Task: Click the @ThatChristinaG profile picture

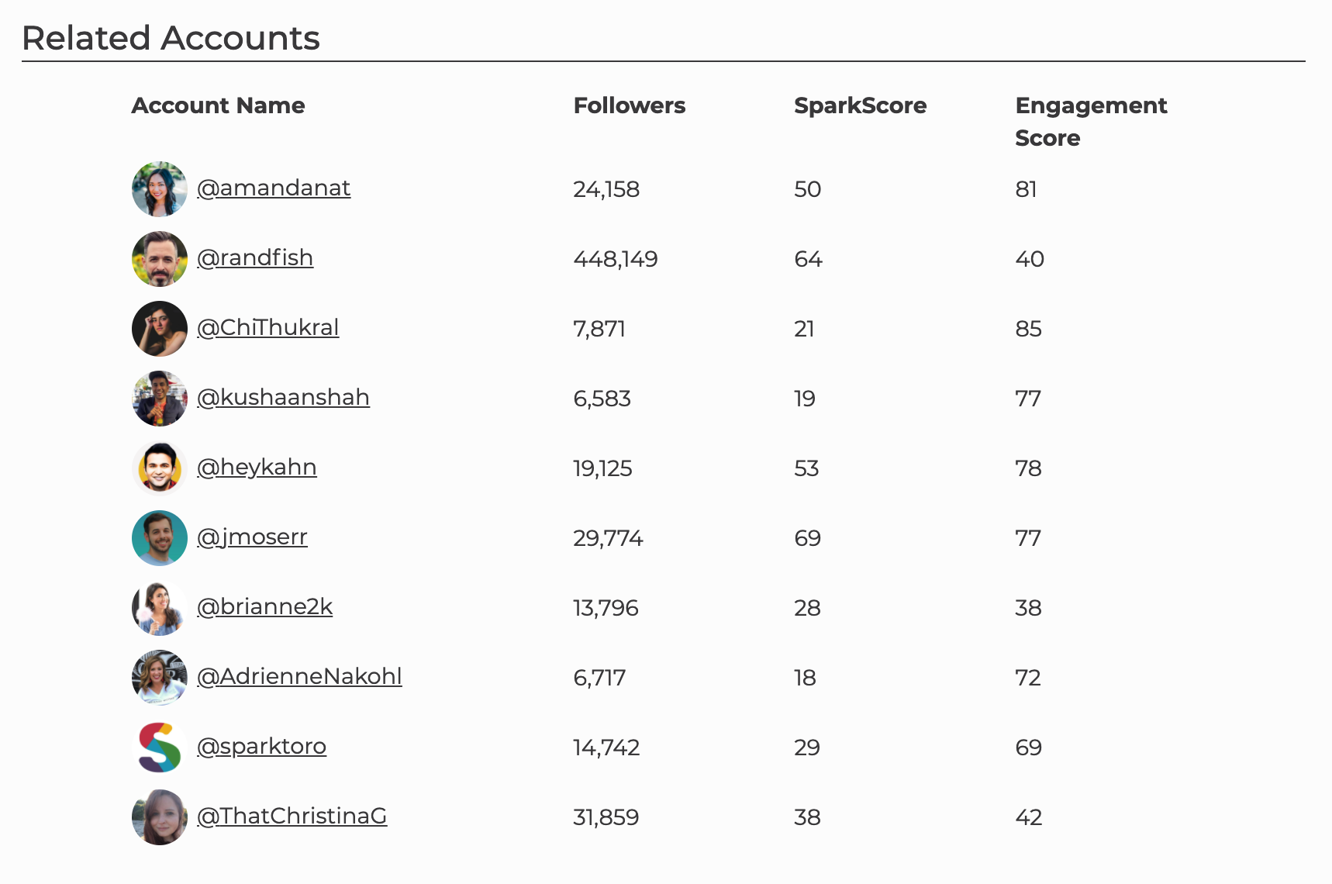Action: [x=160, y=817]
